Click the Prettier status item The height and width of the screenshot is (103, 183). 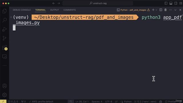tap(170, 102)
